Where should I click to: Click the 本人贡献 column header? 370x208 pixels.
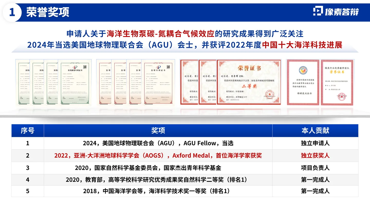pyautogui.click(x=315, y=130)
